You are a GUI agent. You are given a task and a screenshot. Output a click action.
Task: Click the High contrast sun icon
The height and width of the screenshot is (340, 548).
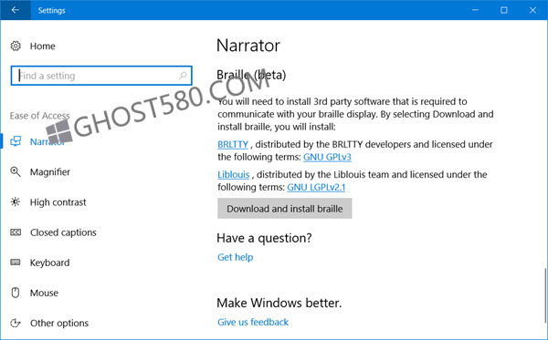click(16, 202)
